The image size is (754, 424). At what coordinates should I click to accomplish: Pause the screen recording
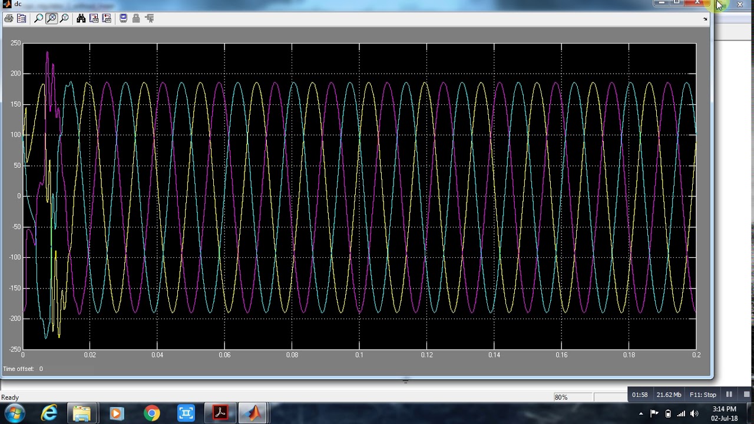click(729, 395)
